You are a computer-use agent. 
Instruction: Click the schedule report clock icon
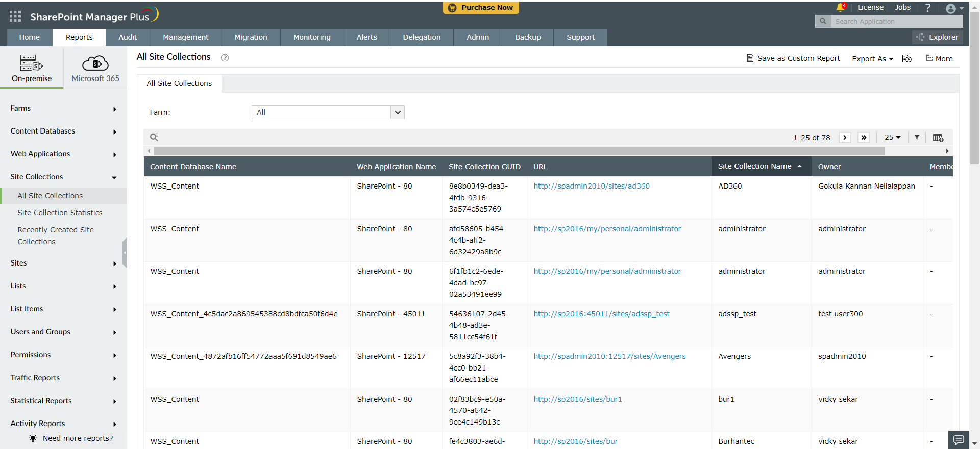[x=906, y=59]
